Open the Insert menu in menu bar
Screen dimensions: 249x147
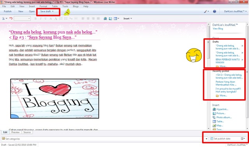(32, 6)
